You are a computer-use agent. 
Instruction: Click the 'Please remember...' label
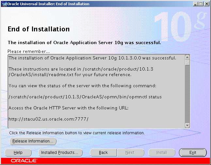tap(28, 51)
